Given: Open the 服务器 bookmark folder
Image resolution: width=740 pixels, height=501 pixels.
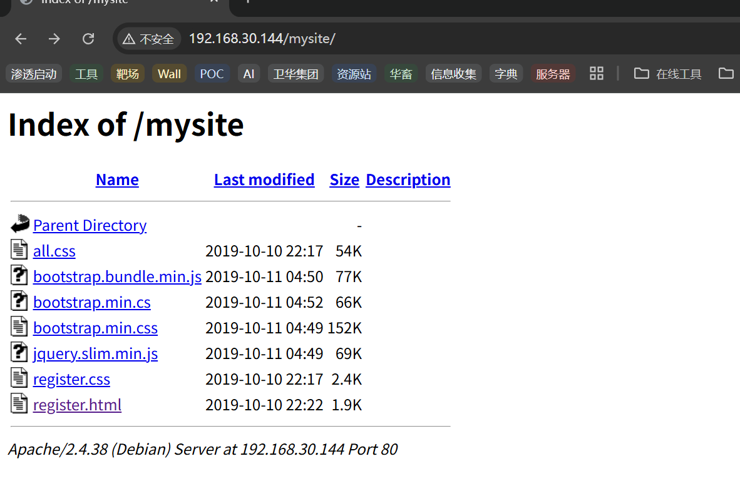Looking at the screenshot, I should 553,74.
